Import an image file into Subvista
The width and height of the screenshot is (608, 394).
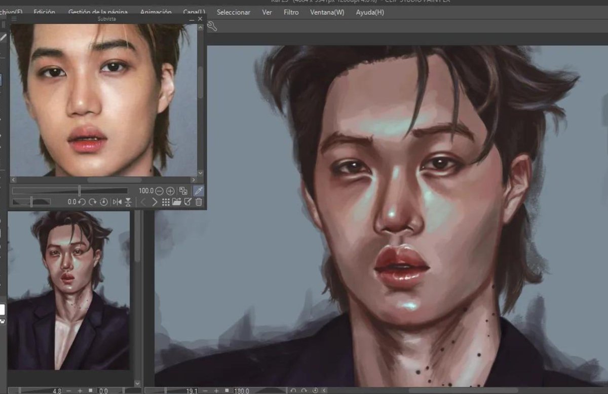click(177, 201)
